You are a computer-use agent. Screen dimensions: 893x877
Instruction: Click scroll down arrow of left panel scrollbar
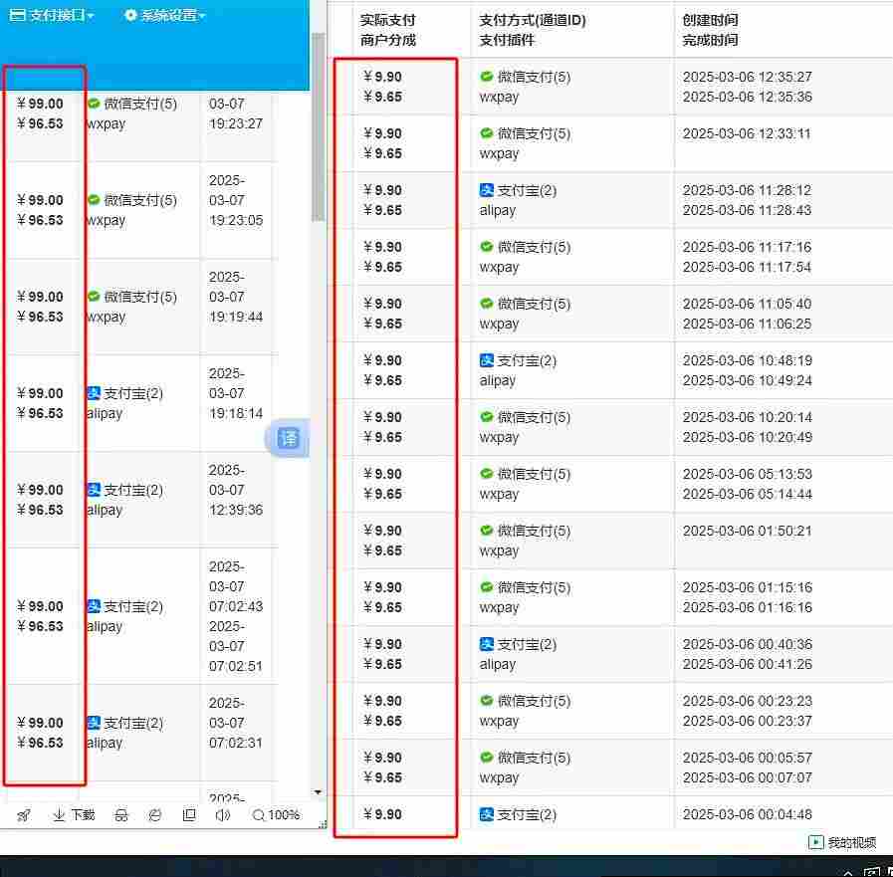319,793
